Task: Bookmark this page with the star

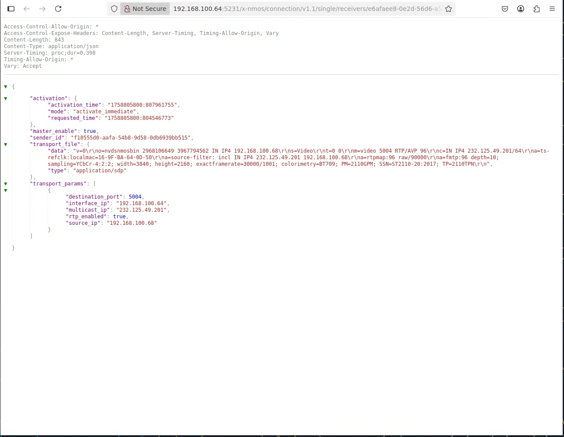Action: (x=448, y=9)
